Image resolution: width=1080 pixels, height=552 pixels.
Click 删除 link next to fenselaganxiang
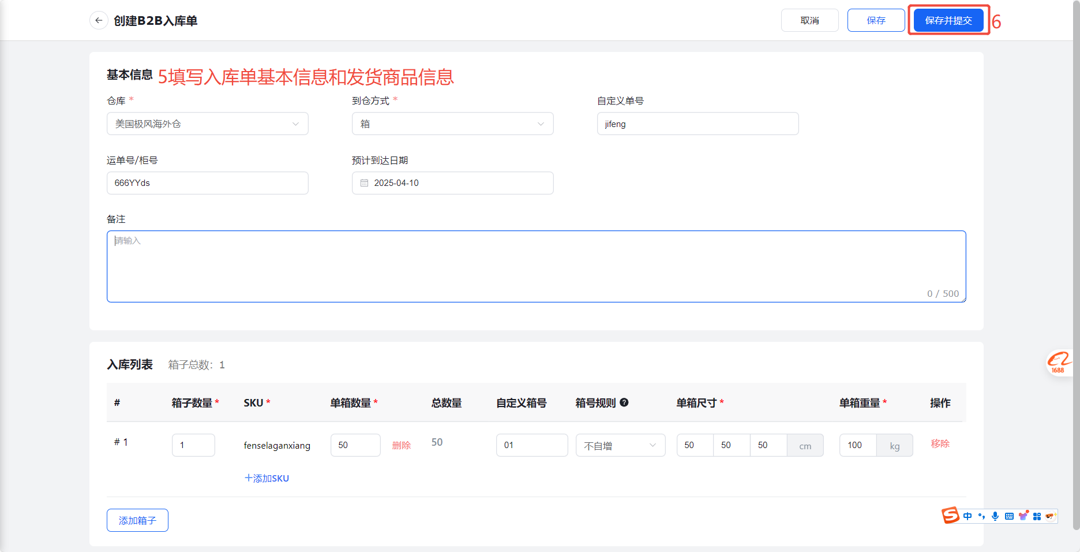(402, 445)
